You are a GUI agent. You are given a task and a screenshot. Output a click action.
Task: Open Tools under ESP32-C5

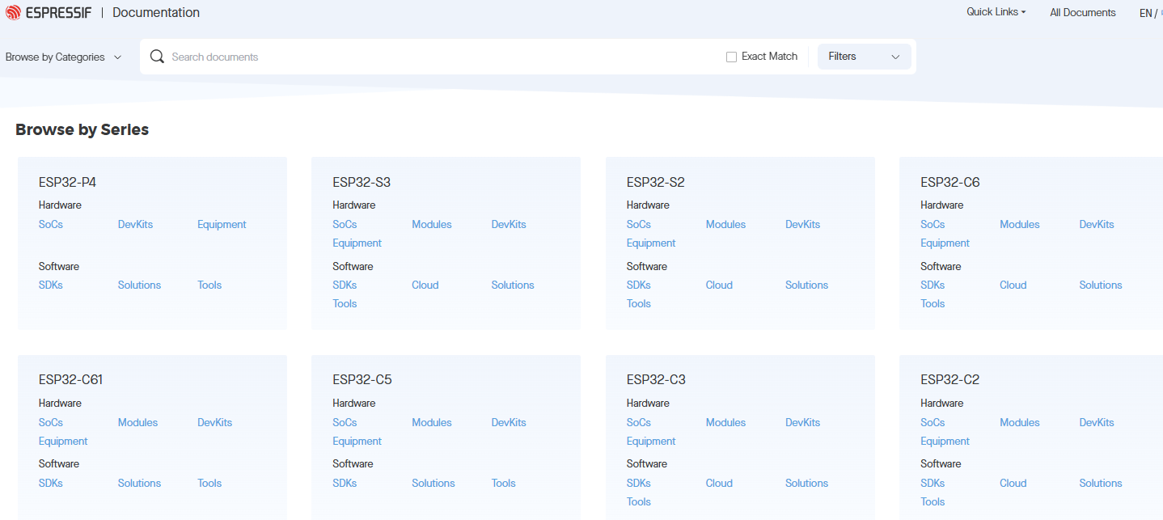[x=503, y=483]
